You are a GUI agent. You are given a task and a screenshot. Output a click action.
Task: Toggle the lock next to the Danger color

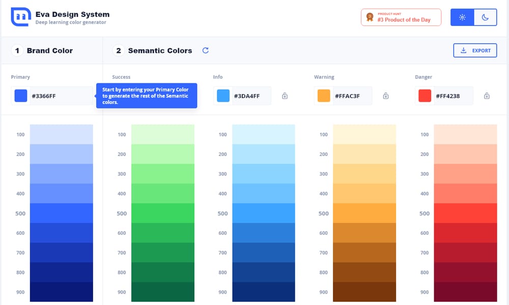pos(486,96)
